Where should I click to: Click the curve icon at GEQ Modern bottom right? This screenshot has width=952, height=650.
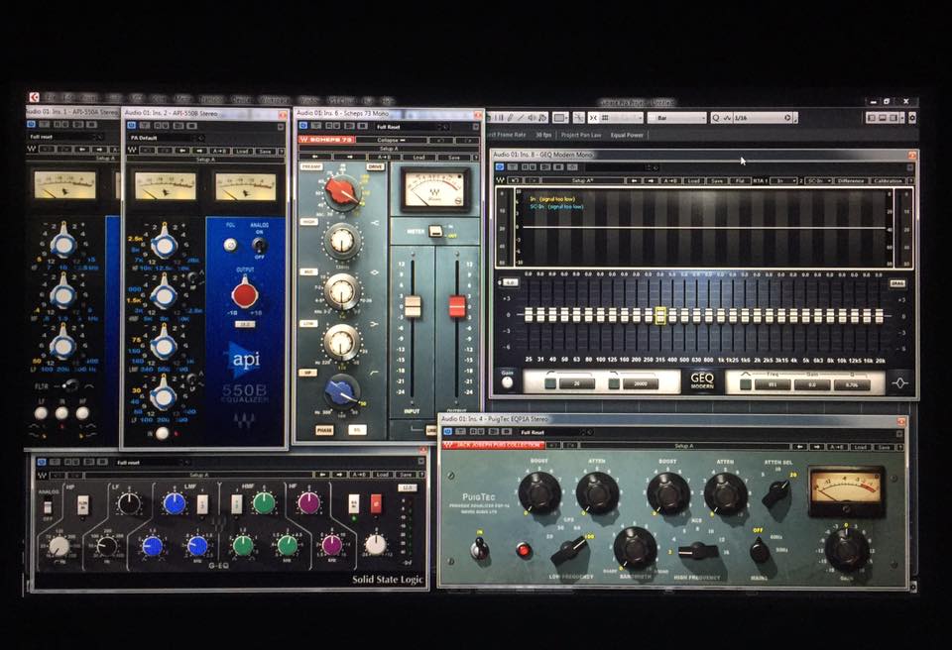click(x=899, y=382)
